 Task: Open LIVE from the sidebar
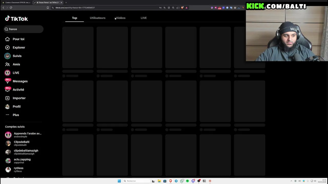click(x=12, y=73)
